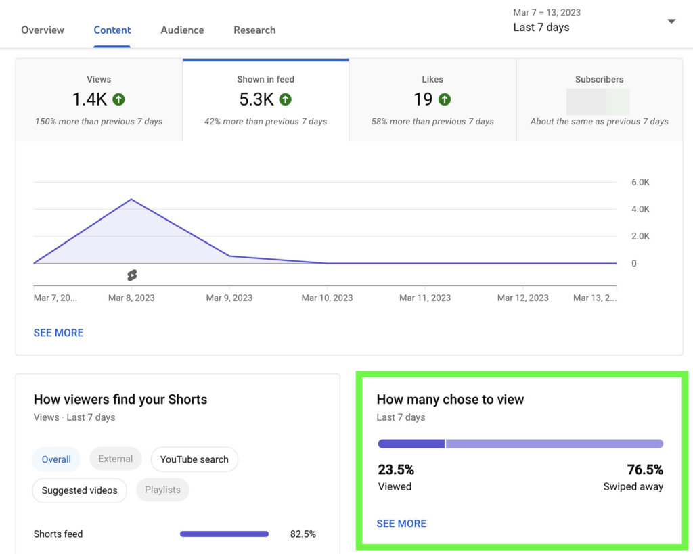Click the viewed versus swiped away bar

tap(520, 443)
